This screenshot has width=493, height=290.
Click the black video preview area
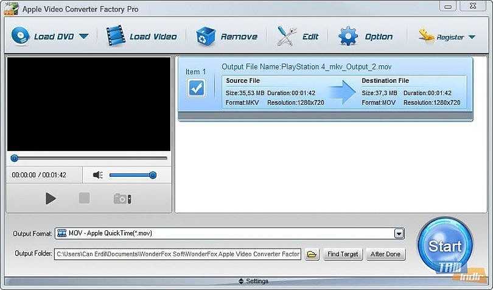point(89,104)
